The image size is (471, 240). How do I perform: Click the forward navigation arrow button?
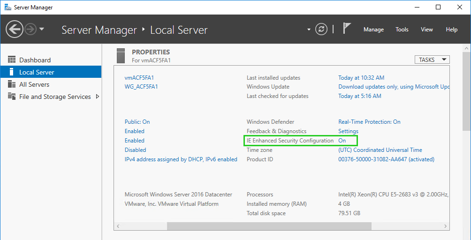[30, 30]
